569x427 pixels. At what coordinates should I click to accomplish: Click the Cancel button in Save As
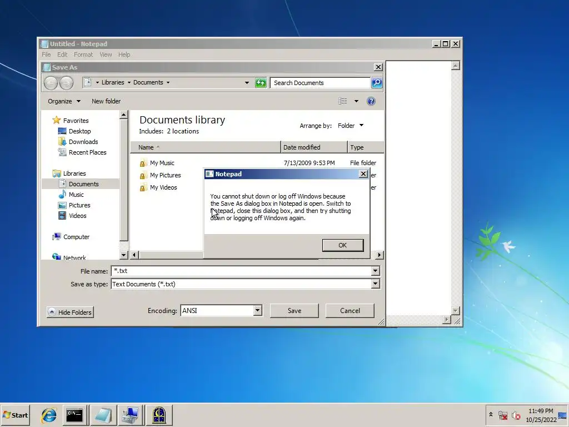click(x=350, y=310)
